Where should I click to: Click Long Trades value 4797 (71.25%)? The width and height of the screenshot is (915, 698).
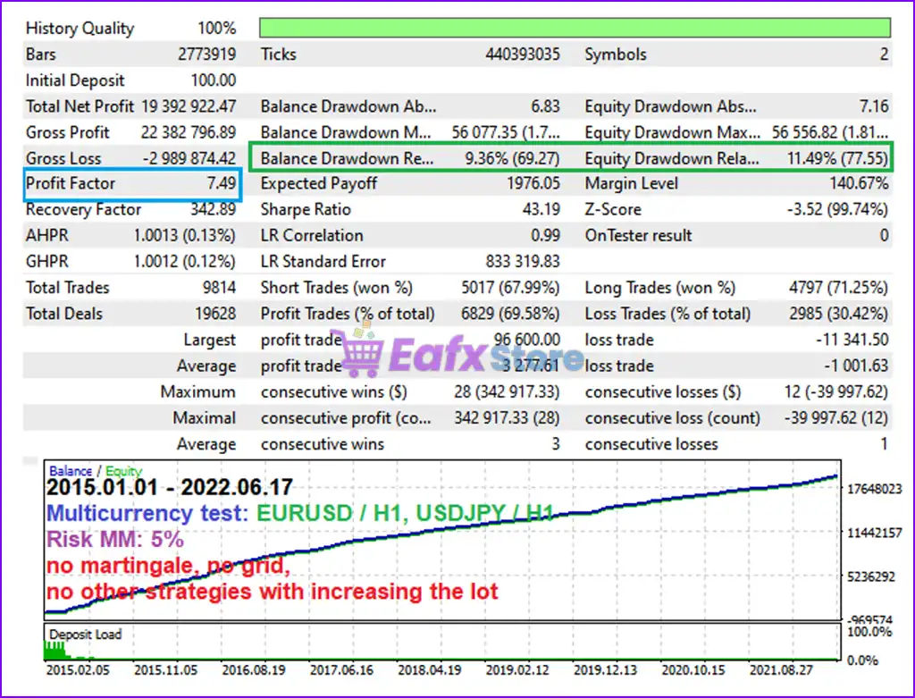[839, 287]
